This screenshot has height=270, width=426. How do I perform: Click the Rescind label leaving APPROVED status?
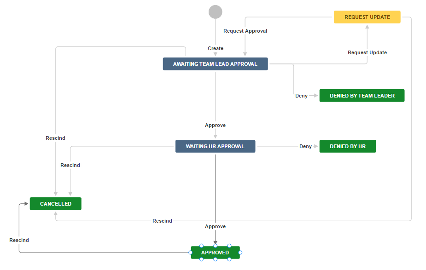click(19, 240)
